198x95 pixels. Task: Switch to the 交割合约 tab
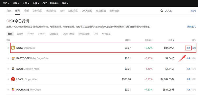coord(37,11)
